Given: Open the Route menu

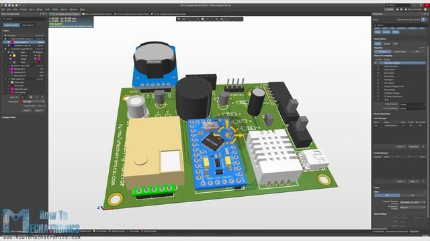Looking at the screenshot, I should [55, 9].
